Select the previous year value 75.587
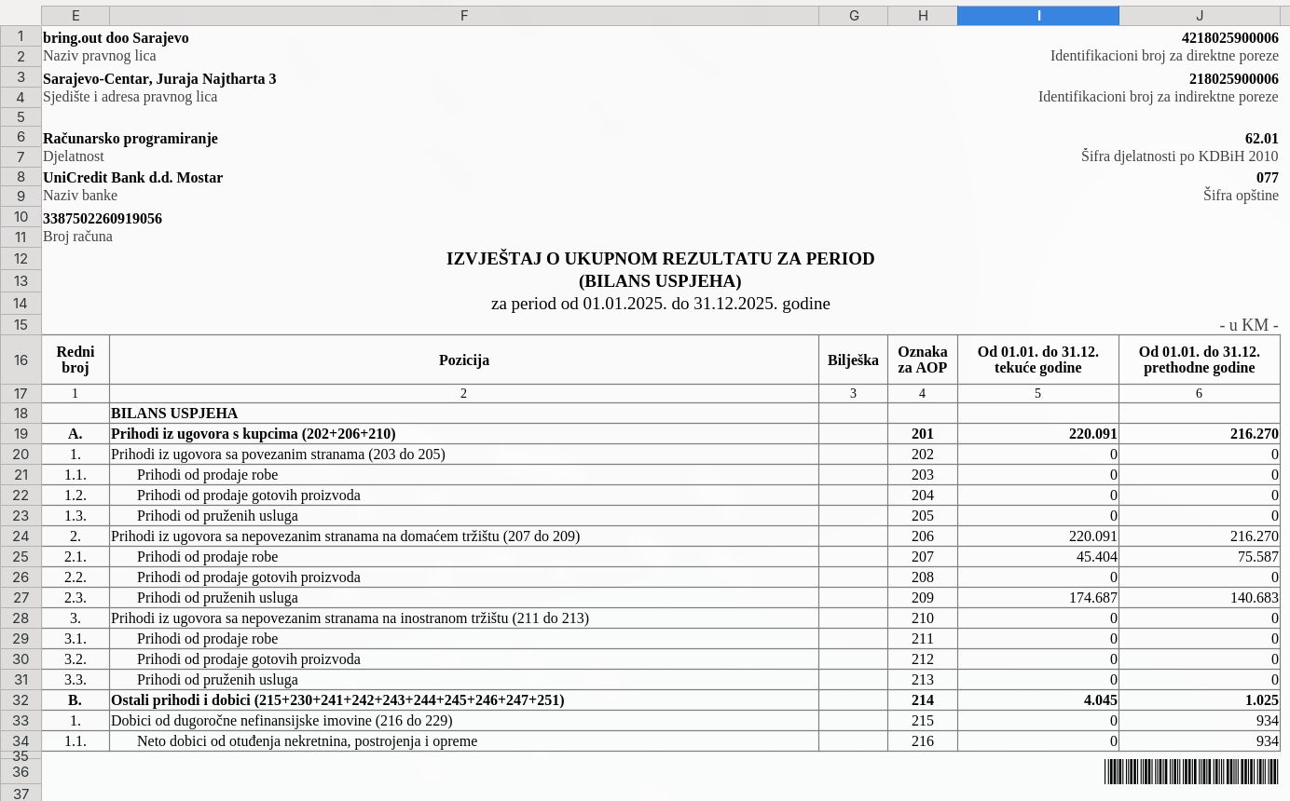Image resolution: width=1290 pixels, height=801 pixels. pos(1199,557)
